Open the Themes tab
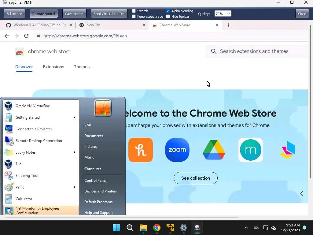 [82, 67]
